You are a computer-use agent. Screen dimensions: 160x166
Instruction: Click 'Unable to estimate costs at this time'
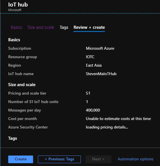pos(118,119)
